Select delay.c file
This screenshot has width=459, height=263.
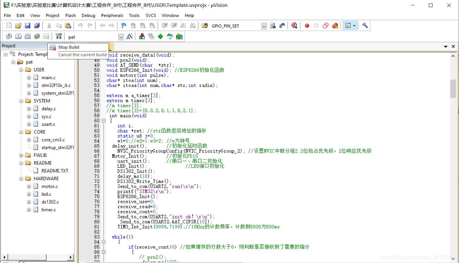click(x=49, y=109)
